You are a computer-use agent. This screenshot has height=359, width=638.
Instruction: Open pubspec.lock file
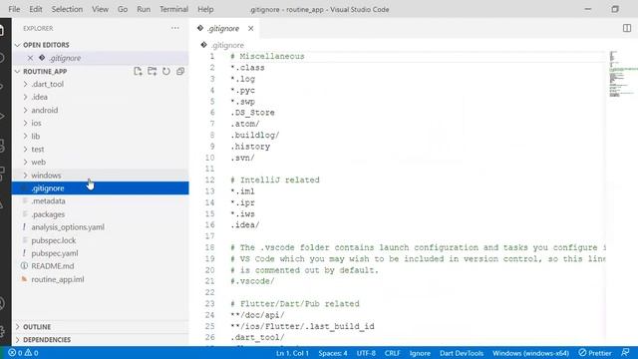[100, 240]
